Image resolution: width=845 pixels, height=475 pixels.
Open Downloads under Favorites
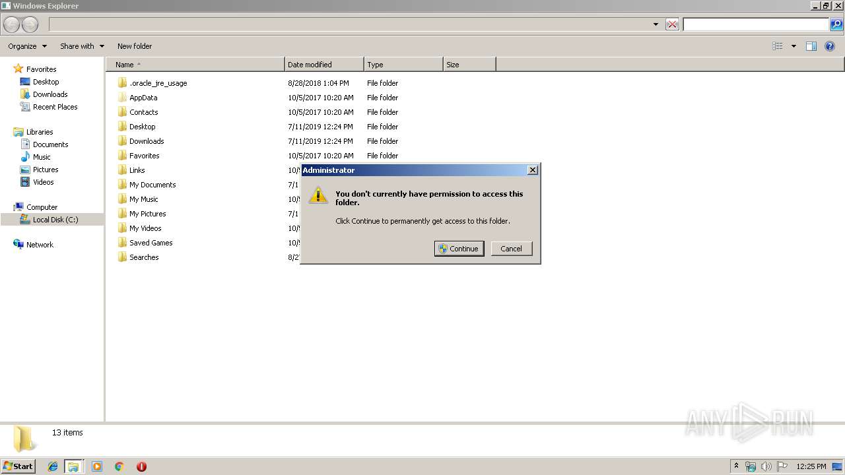tap(50, 94)
